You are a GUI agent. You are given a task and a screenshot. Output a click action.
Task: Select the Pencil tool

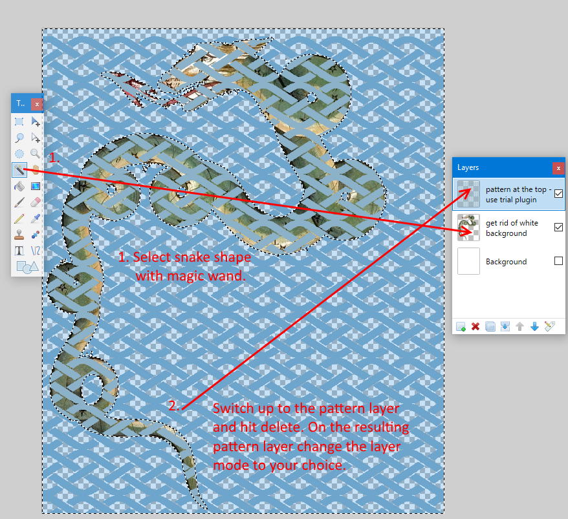coord(19,218)
